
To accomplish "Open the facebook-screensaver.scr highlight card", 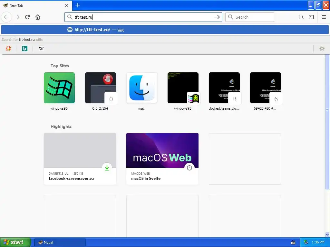I will 80,159.
